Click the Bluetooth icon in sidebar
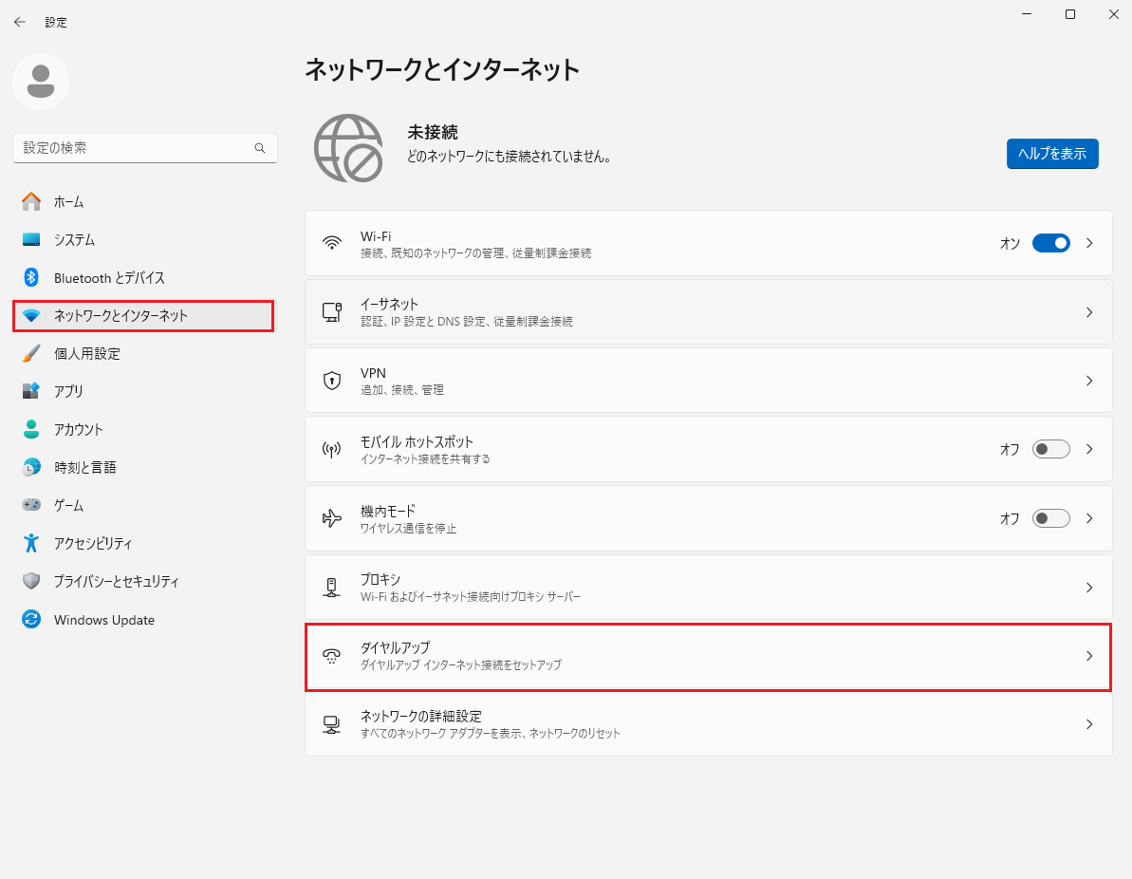1132x879 pixels. [x=31, y=277]
